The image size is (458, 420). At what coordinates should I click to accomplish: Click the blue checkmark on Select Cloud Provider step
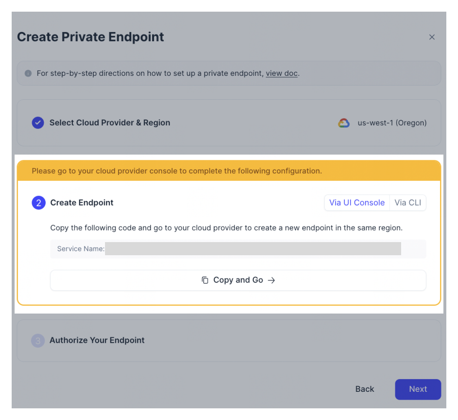tap(38, 122)
